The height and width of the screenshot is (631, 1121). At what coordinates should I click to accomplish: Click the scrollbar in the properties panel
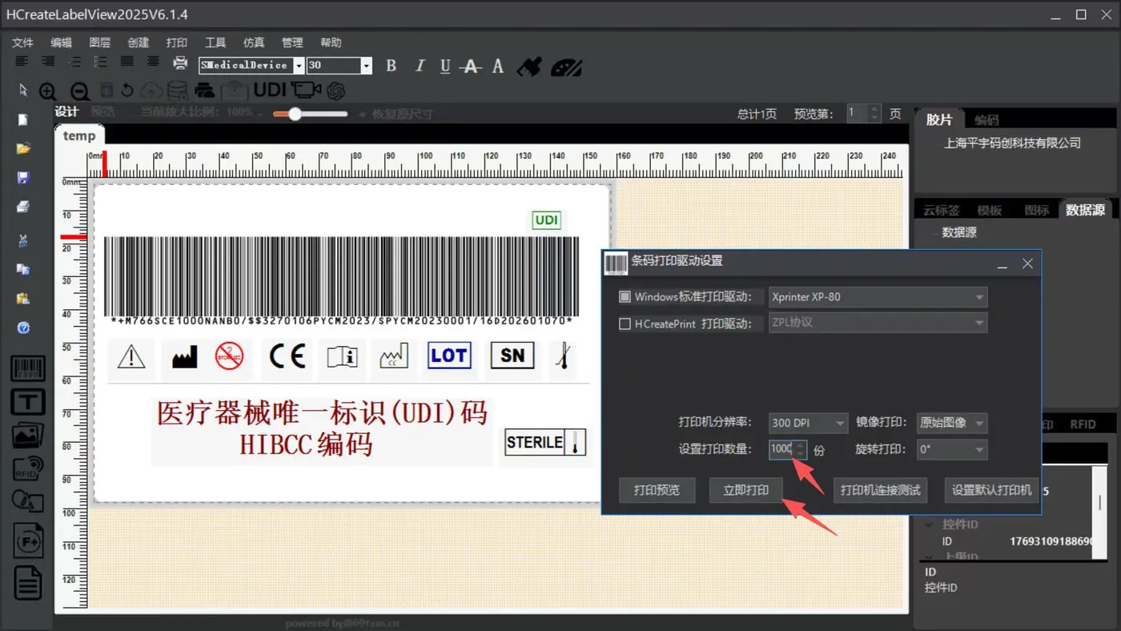[x=1100, y=503]
